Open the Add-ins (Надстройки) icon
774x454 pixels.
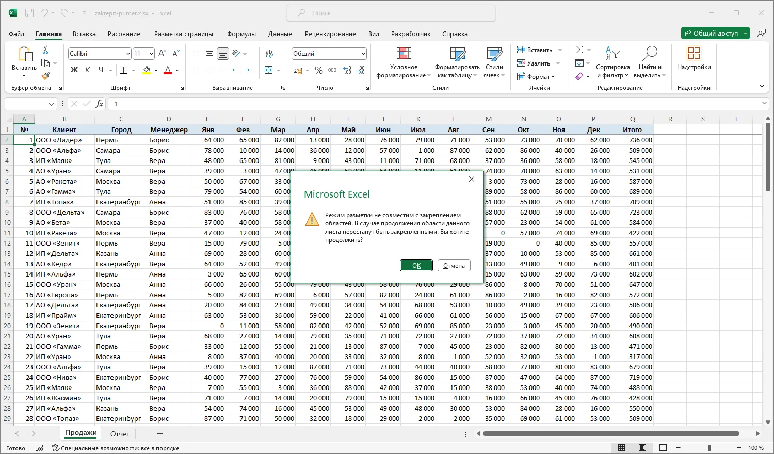[x=694, y=59]
